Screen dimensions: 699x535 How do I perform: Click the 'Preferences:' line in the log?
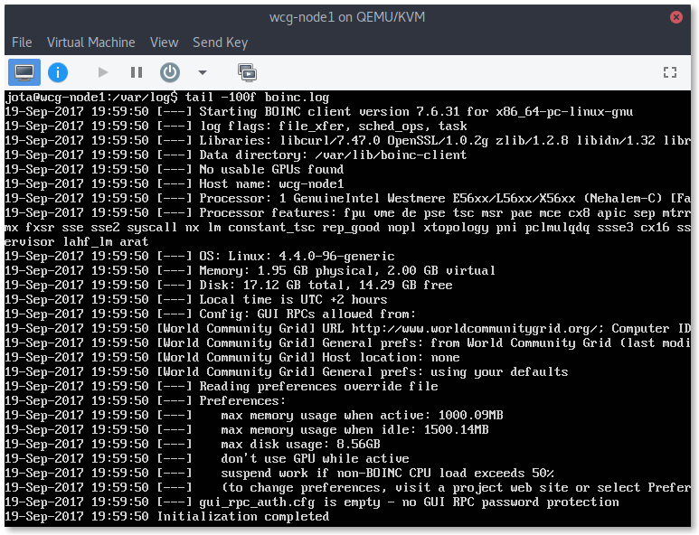[x=146, y=401]
